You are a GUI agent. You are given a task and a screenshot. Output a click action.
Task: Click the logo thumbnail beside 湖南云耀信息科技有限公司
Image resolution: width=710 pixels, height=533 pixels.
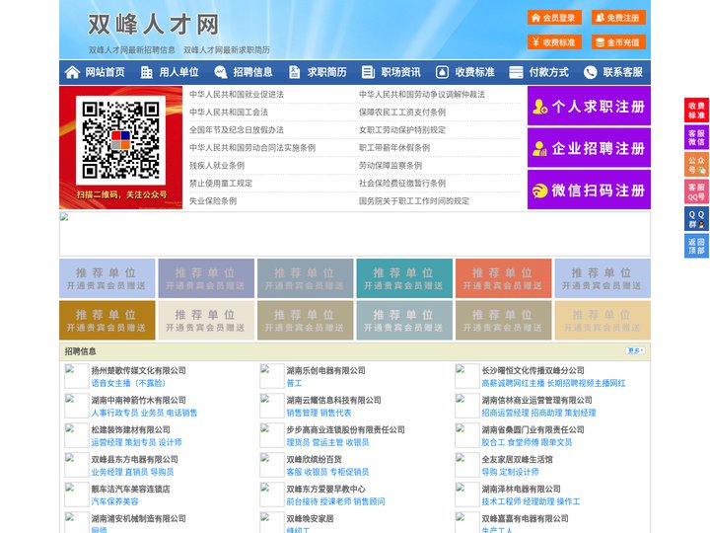click(x=272, y=406)
